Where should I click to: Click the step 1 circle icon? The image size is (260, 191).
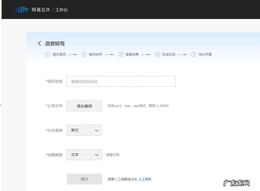coord(48,54)
